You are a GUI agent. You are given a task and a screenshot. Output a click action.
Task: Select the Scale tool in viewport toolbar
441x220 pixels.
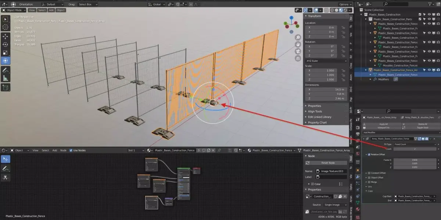(x=6, y=53)
